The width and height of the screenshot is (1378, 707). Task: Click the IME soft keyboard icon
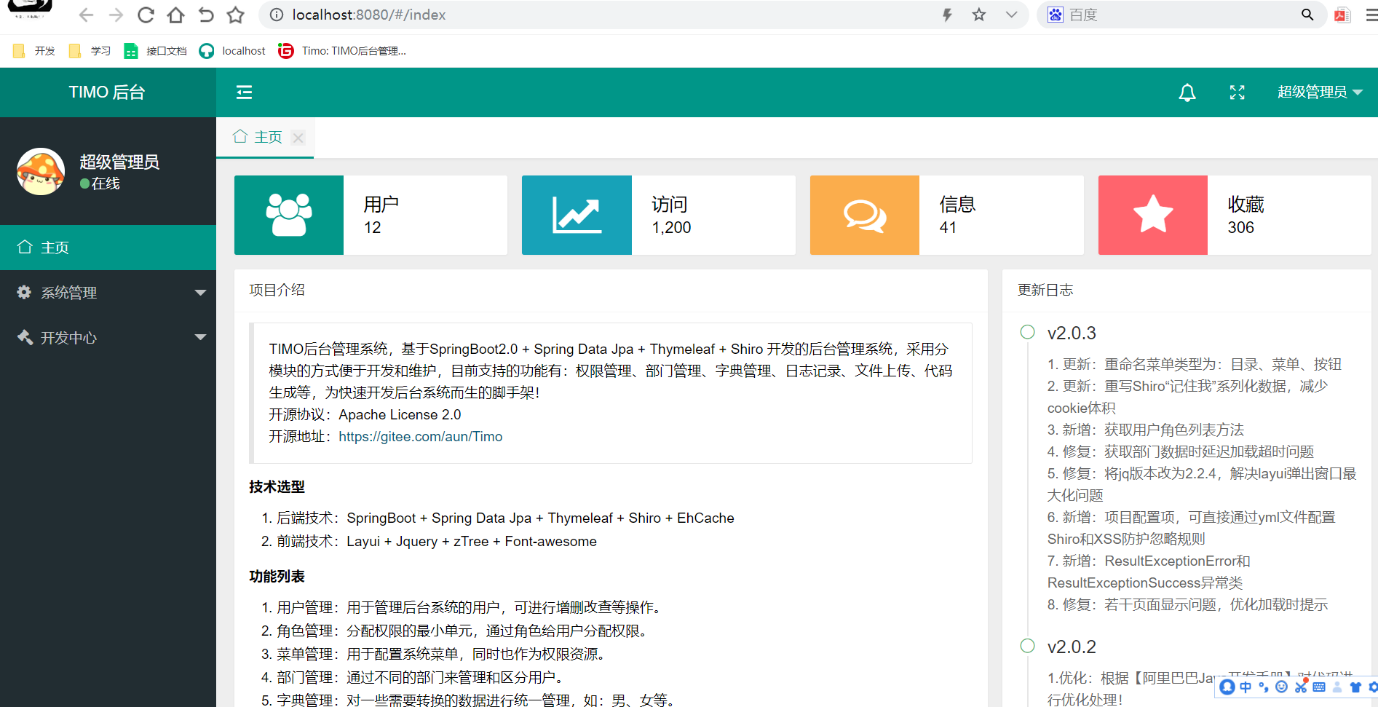pyautogui.click(x=1319, y=687)
